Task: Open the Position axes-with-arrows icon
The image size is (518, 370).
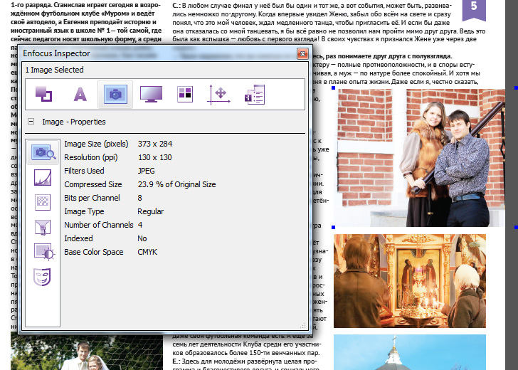Action: [218, 95]
